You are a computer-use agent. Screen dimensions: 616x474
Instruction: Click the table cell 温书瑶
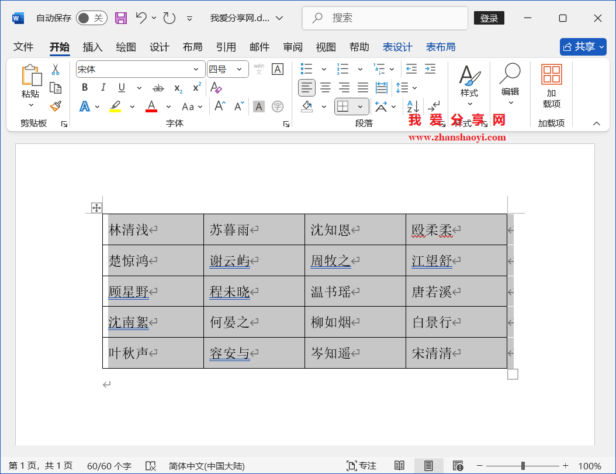(355, 291)
